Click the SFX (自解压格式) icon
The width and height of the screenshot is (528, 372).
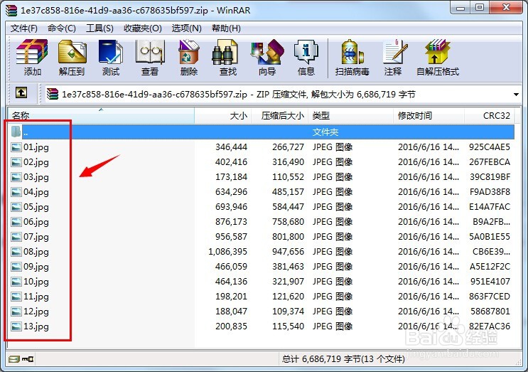(x=437, y=52)
